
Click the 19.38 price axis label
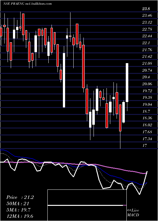(147, 98)
